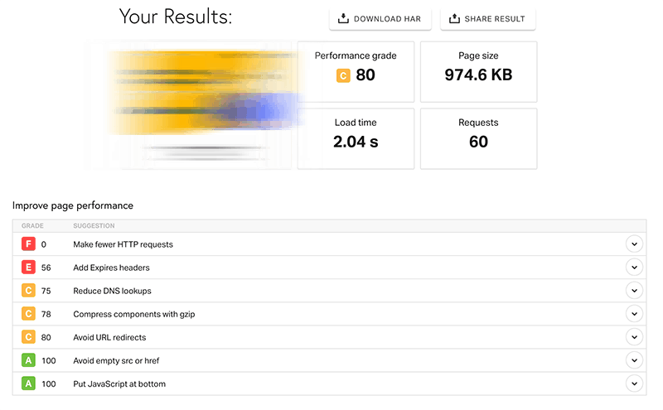Click the score 56 in Expires headers row
This screenshot has height=410, width=663.
pyautogui.click(x=46, y=268)
